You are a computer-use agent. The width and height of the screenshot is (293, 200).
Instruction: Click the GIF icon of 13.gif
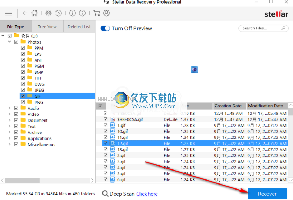coord(113,149)
